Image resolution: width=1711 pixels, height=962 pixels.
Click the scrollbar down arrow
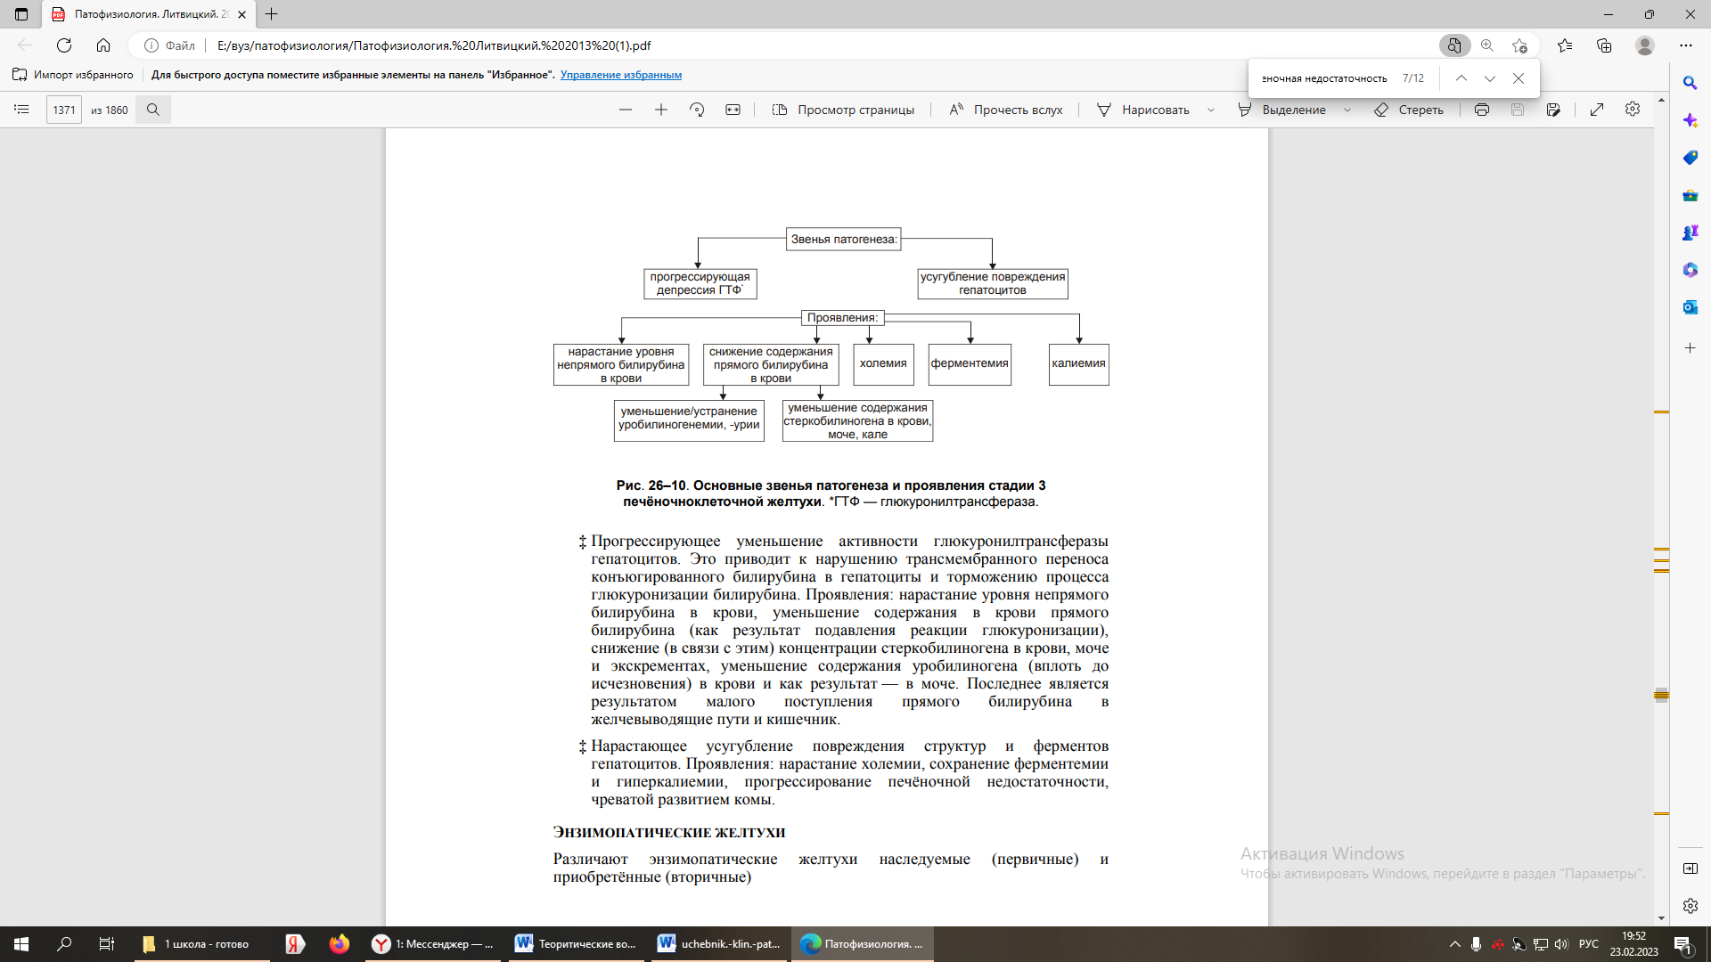(1661, 918)
